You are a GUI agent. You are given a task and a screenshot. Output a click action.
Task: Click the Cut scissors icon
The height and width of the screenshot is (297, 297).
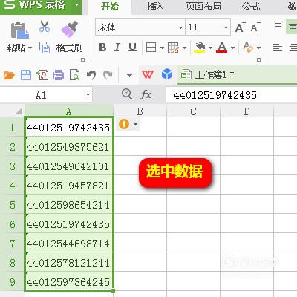(x=45, y=27)
